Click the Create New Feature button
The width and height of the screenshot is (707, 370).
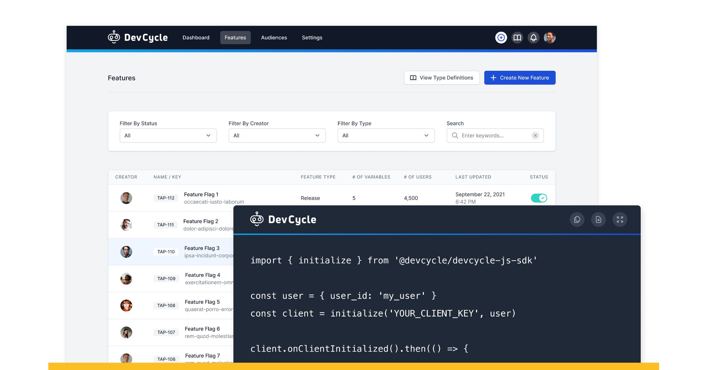(520, 78)
